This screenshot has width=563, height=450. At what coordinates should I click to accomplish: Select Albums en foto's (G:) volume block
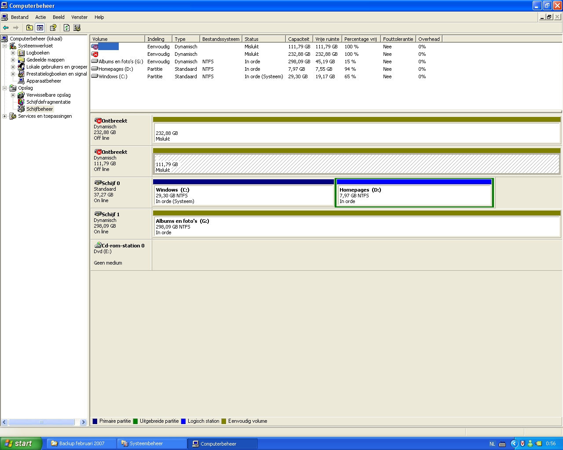click(357, 224)
